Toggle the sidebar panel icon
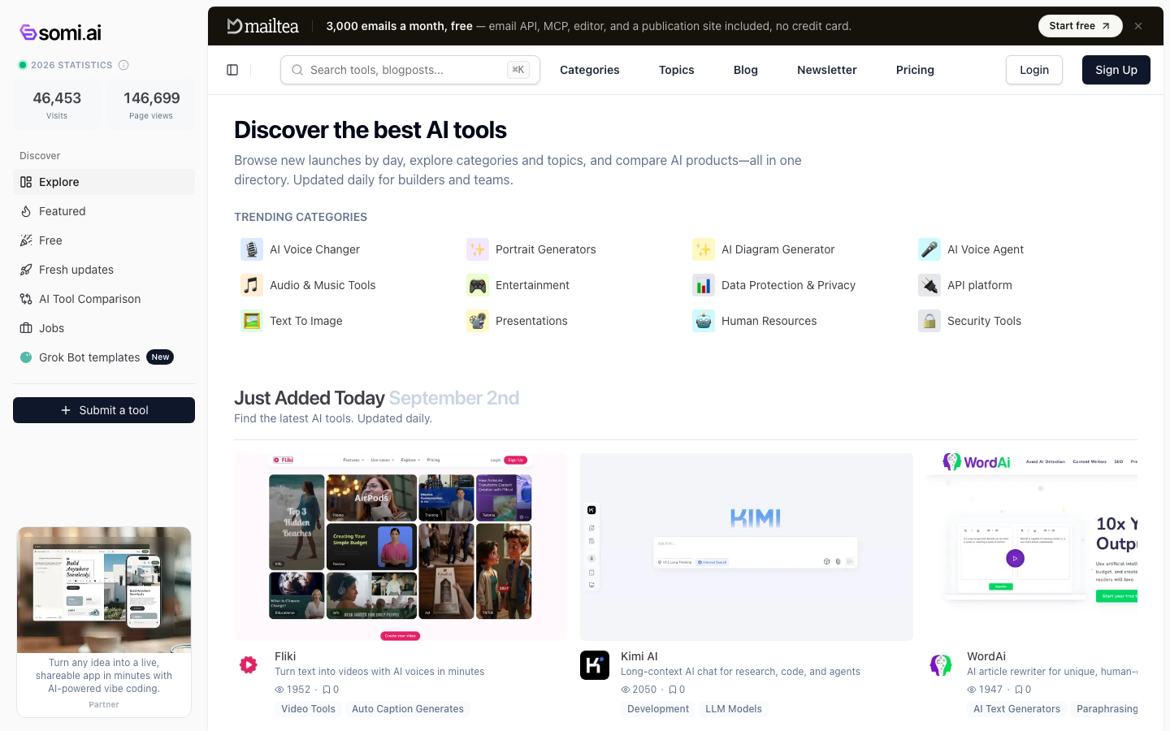 click(x=232, y=70)
